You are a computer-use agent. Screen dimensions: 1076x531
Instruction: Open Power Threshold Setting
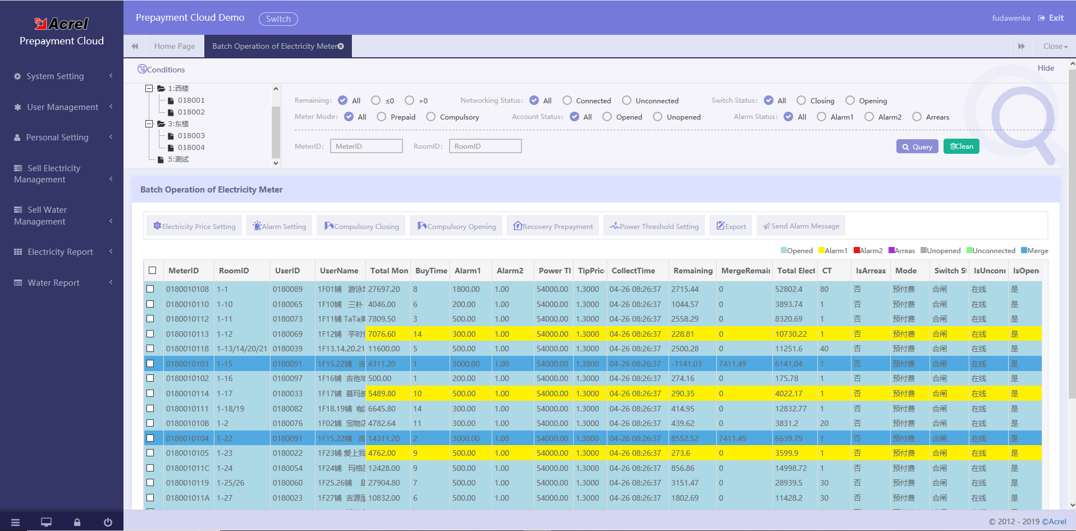click(x=654, y=226)
